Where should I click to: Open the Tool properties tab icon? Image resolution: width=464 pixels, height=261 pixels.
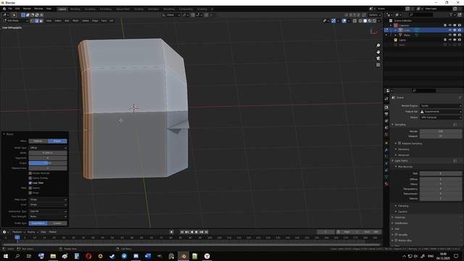[386, 99]
